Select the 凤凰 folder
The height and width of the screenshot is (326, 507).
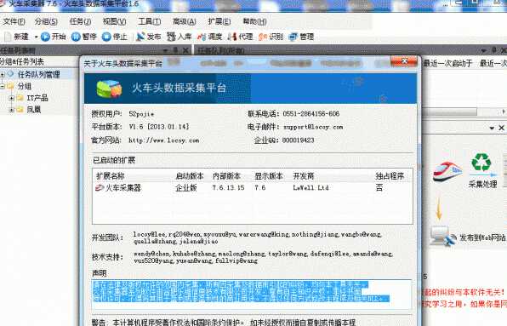tap(34, 110)
